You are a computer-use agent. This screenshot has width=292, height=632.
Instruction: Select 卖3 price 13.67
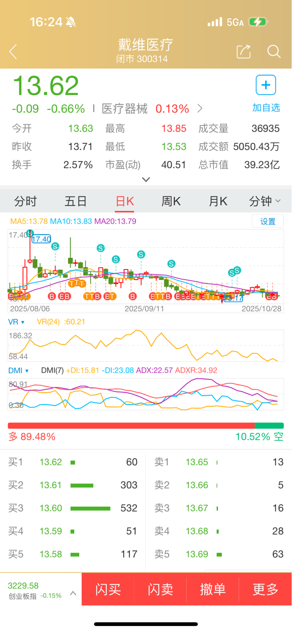[197, 508]
